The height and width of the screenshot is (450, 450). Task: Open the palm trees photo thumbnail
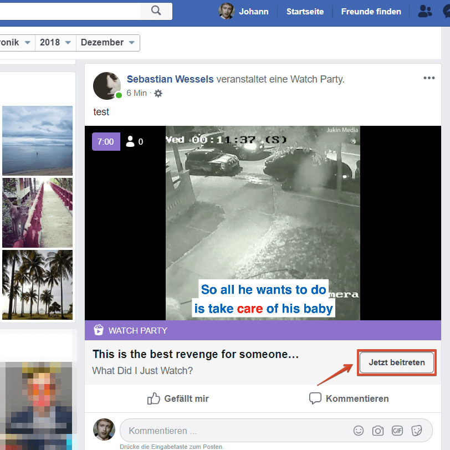[37, 285]
